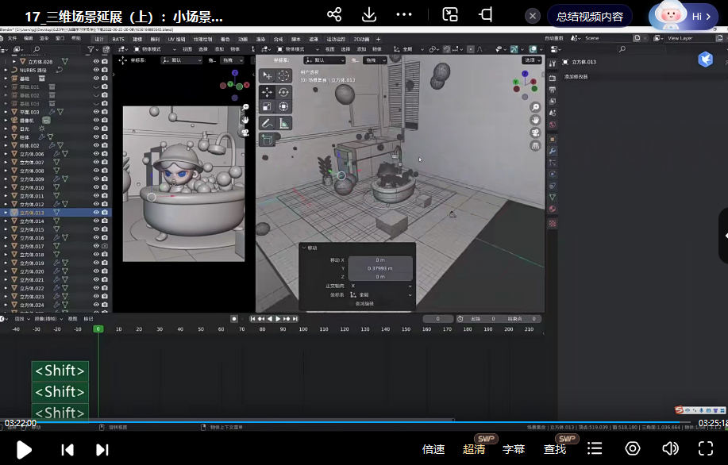Download the video using download icon

tap(369, 15)
